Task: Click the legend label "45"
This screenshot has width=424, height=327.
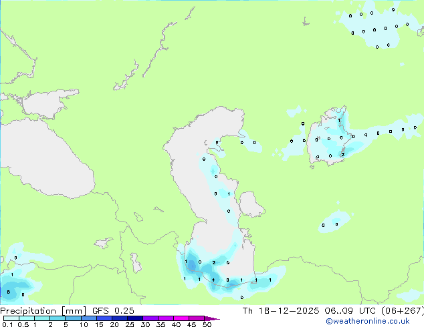Action: click(191, 324)
